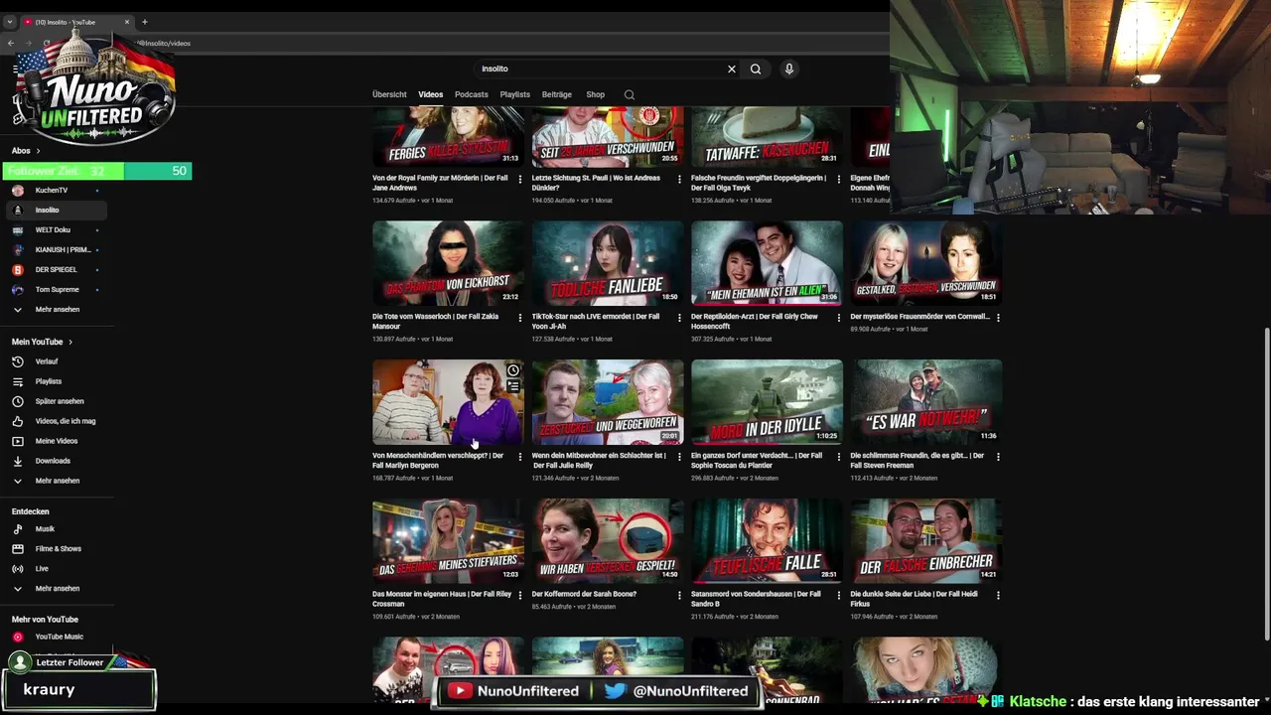The width and height of the screenshot is (1271, 715).
Task: Open Videos, die ich mag
Action: coord(65,421)
